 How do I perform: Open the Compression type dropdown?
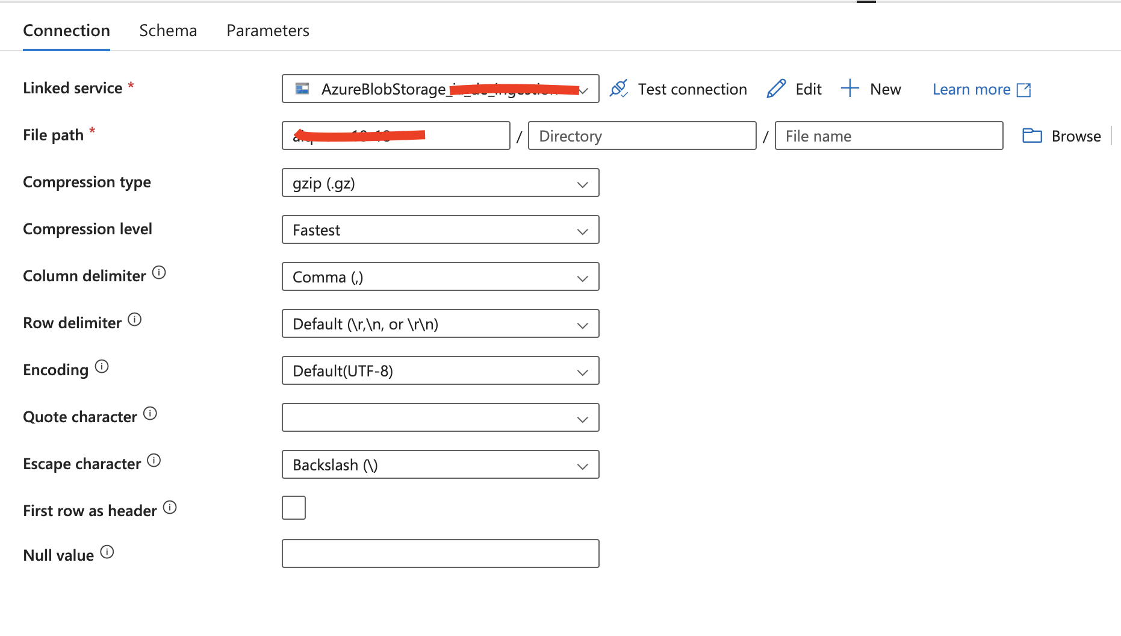pos(440,182)
